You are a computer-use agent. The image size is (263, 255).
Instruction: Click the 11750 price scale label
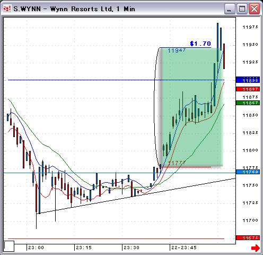[x=250, y=185]
